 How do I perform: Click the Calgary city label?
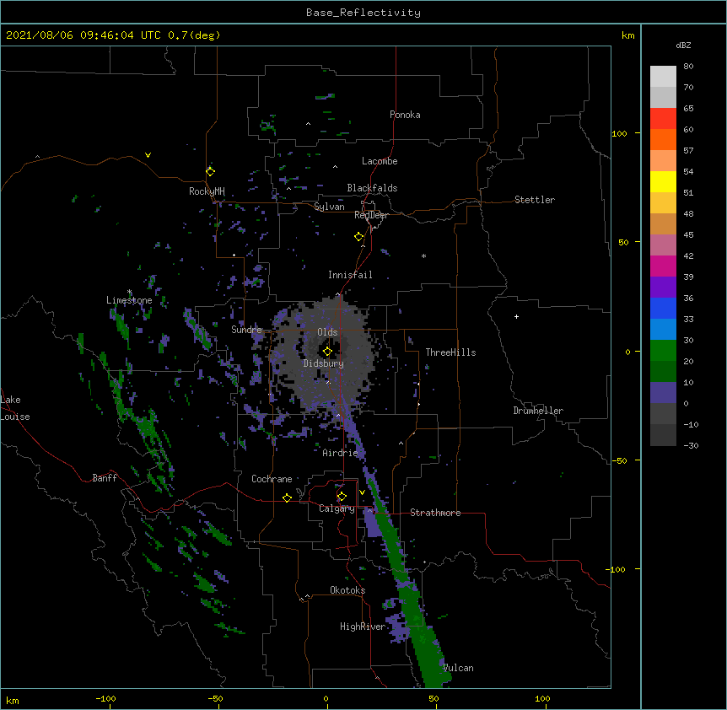337,508
